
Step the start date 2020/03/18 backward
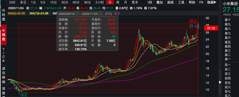(x=76, y=14)
